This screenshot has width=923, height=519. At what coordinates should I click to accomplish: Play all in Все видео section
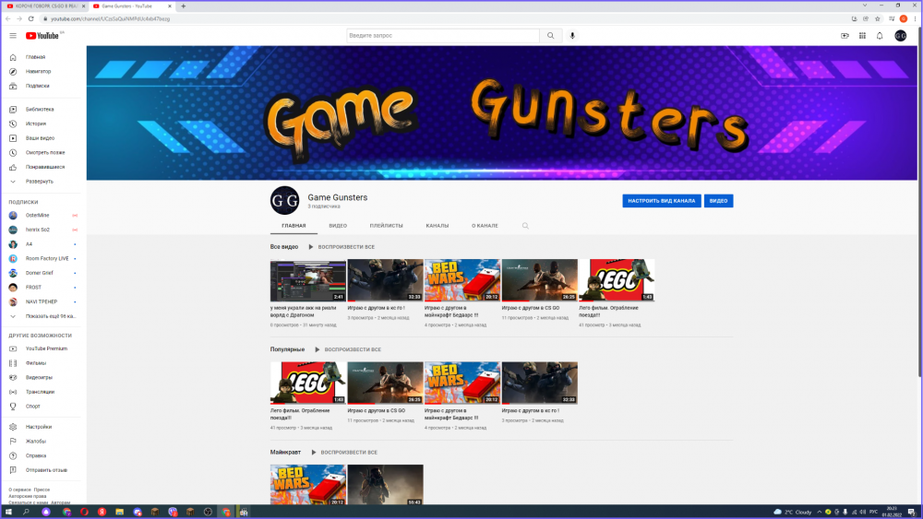342,247
